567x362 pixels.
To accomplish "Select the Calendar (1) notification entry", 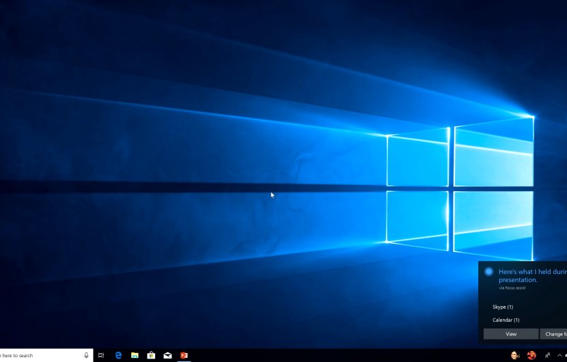I will tap(506, 320).
